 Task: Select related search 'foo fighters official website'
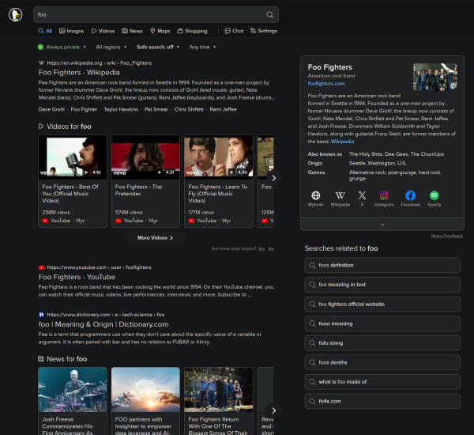[382, 304]
